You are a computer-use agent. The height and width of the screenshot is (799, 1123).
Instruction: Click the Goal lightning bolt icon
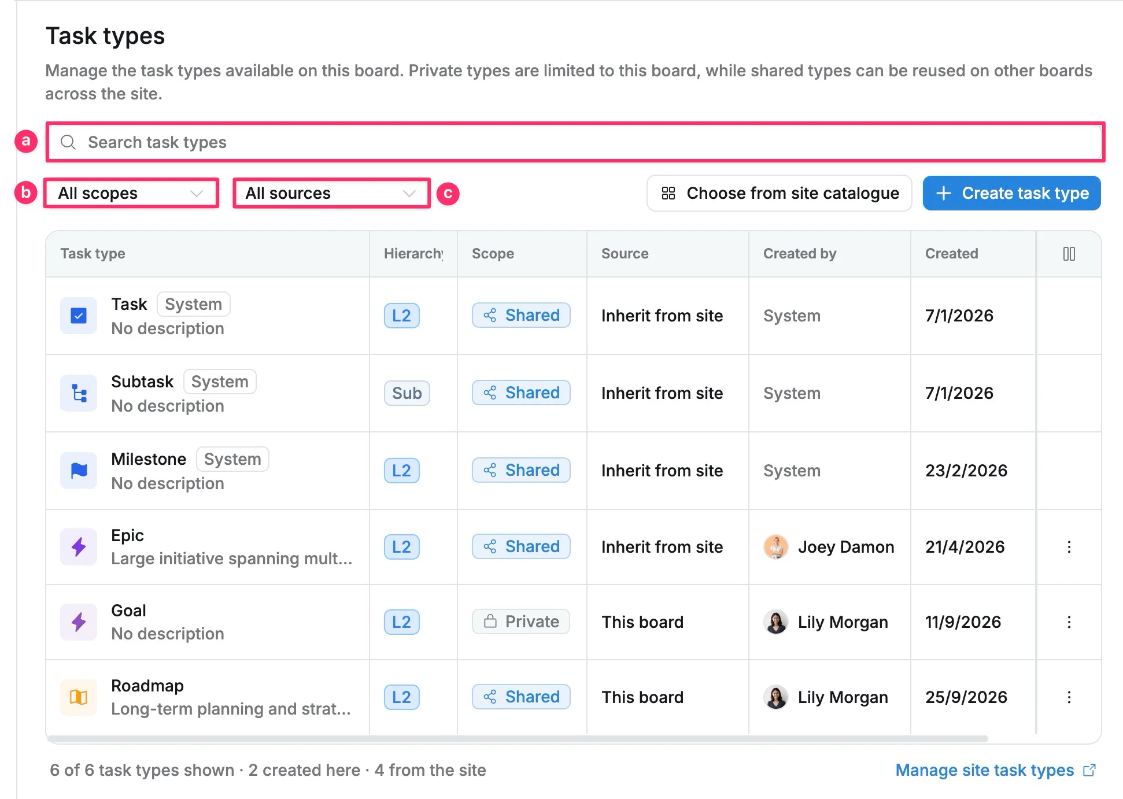click(79, 622)
